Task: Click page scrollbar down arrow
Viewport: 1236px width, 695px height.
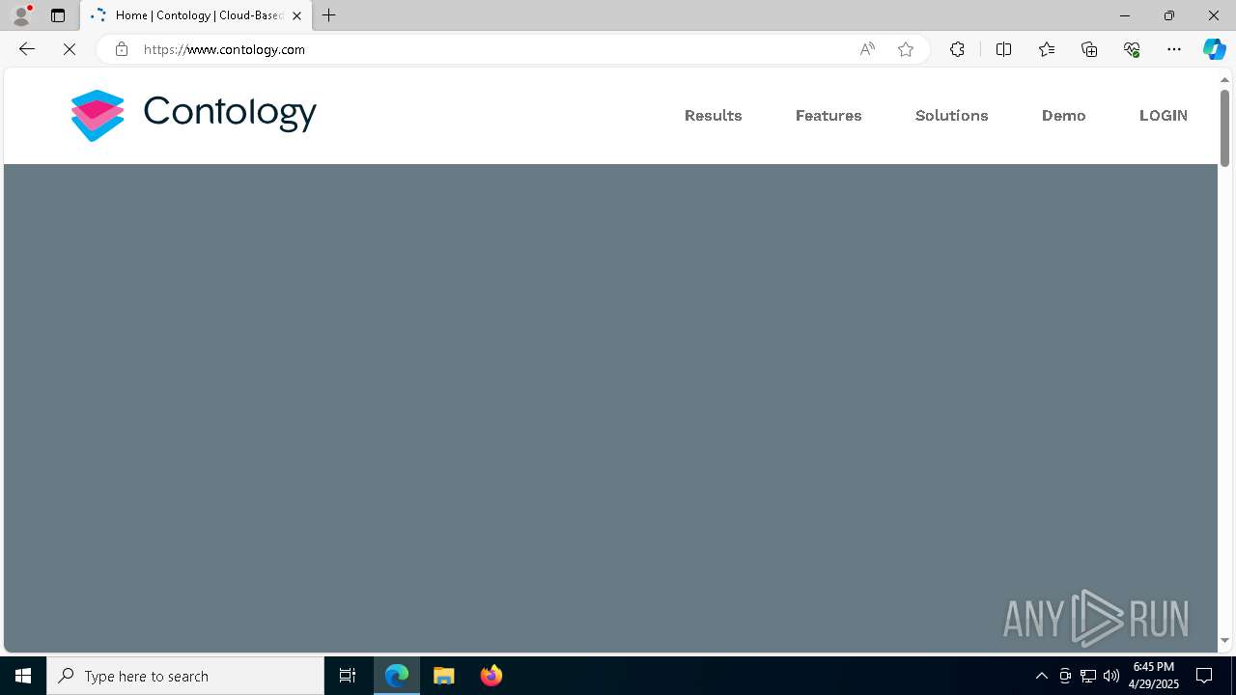Action: [1224, 641]
